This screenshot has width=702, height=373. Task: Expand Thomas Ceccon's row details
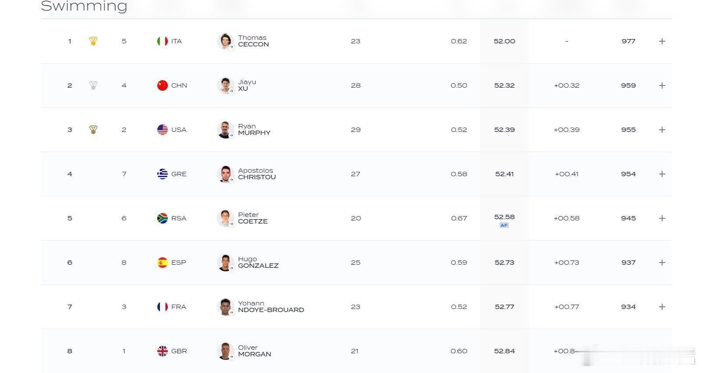pyautogui.click(x=662, y=41)
